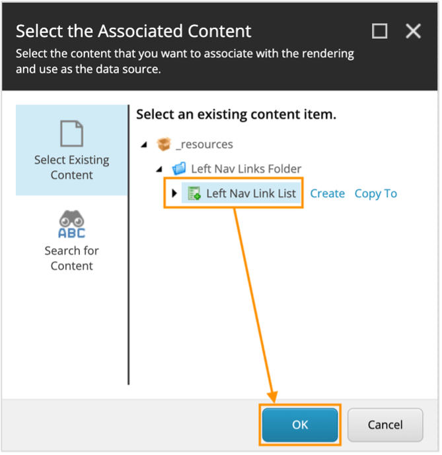Select the Left Nav Link List item
Screen dimensions: 442x455
(x=250, y=193)
